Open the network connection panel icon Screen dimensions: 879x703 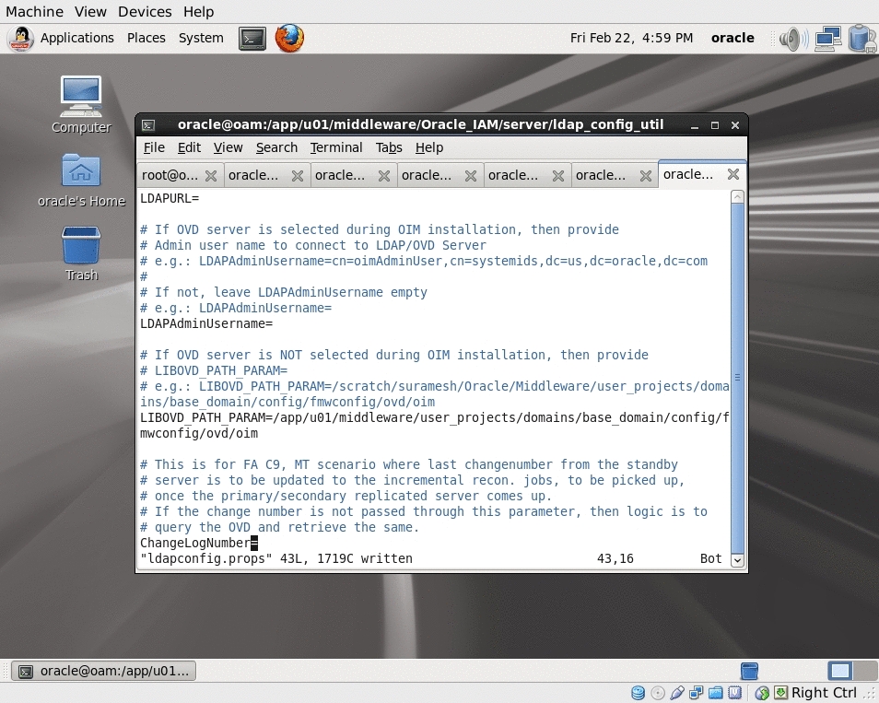coord(828,39)
